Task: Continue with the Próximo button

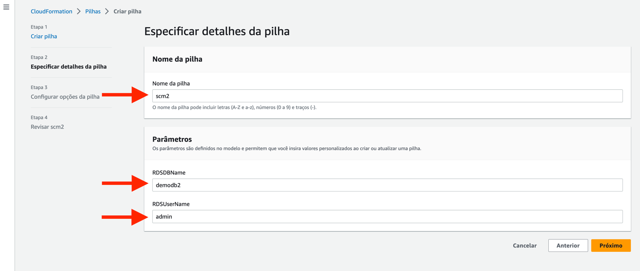Action: coord(611,246)
